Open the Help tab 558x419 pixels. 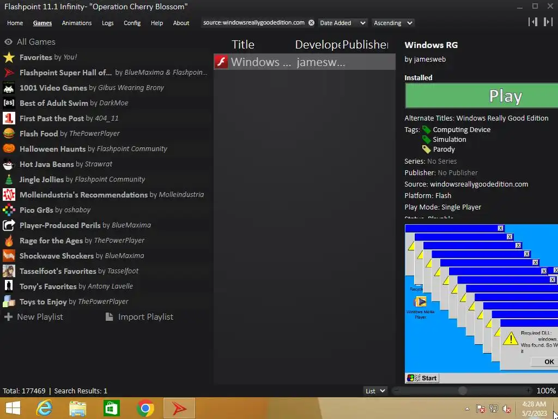pyautogui.click(x=156, y=23)
